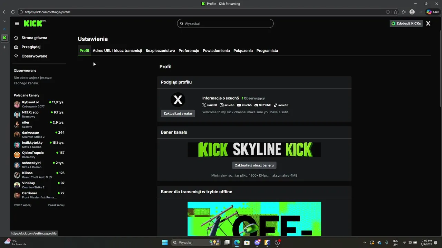Reload the page with refresh icon
Screen dimensions: 442x248
click(x=13, y=12)
